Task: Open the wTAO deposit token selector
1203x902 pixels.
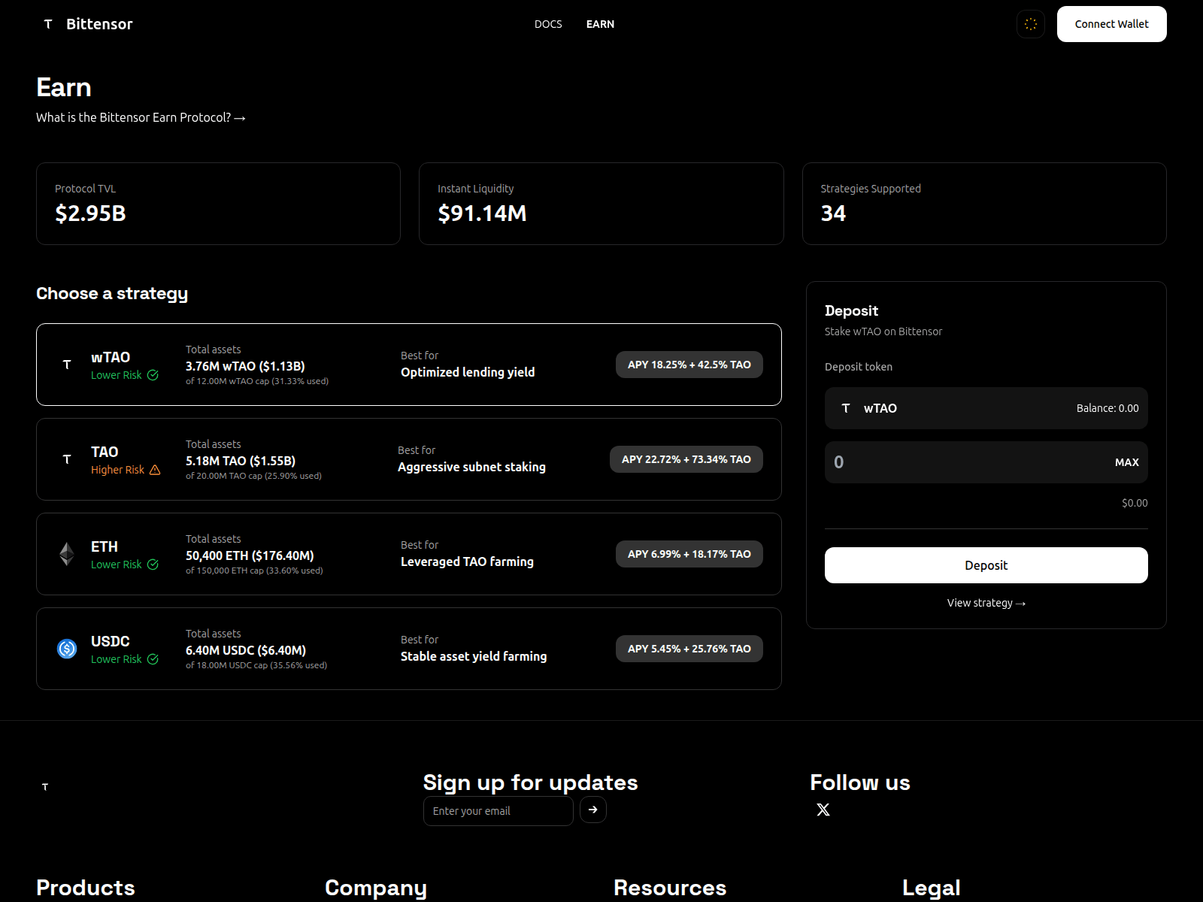Action: 985,408
